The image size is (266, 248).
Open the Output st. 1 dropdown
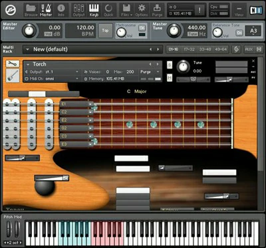click(52, 72)
